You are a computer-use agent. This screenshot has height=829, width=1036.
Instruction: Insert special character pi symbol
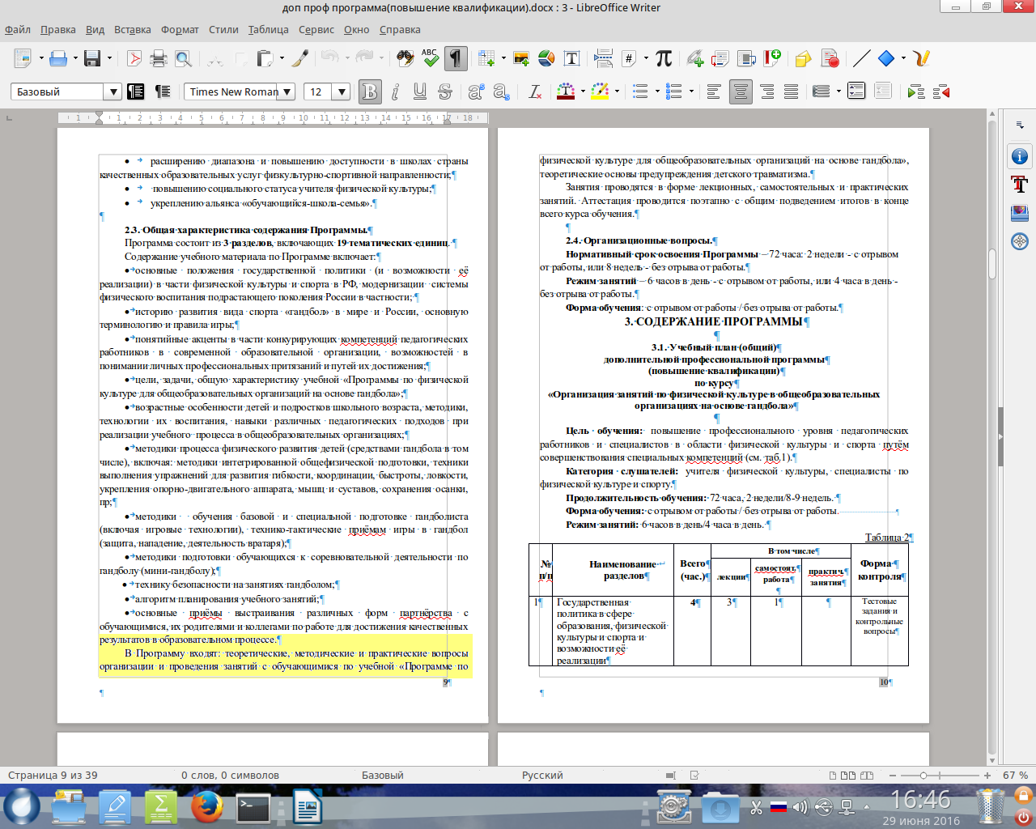[664, 58]
